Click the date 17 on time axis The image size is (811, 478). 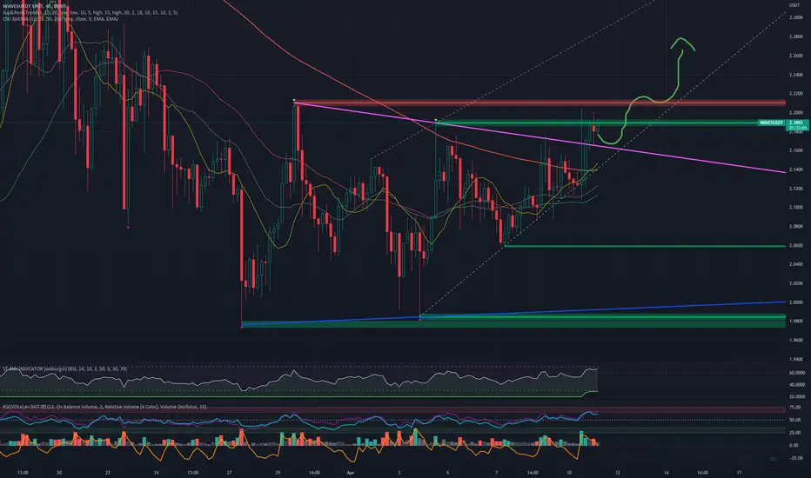(x=739, y=472)
